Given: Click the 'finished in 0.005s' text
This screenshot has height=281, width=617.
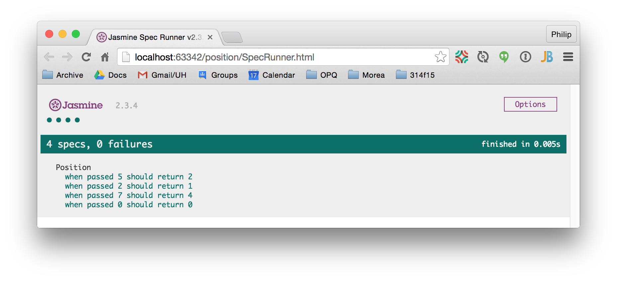Looking at the screenshot, I should 521,144.
